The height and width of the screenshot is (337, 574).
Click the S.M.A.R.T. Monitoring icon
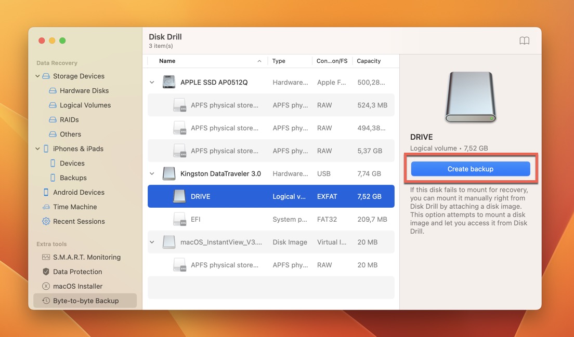(x=46, y=257)
